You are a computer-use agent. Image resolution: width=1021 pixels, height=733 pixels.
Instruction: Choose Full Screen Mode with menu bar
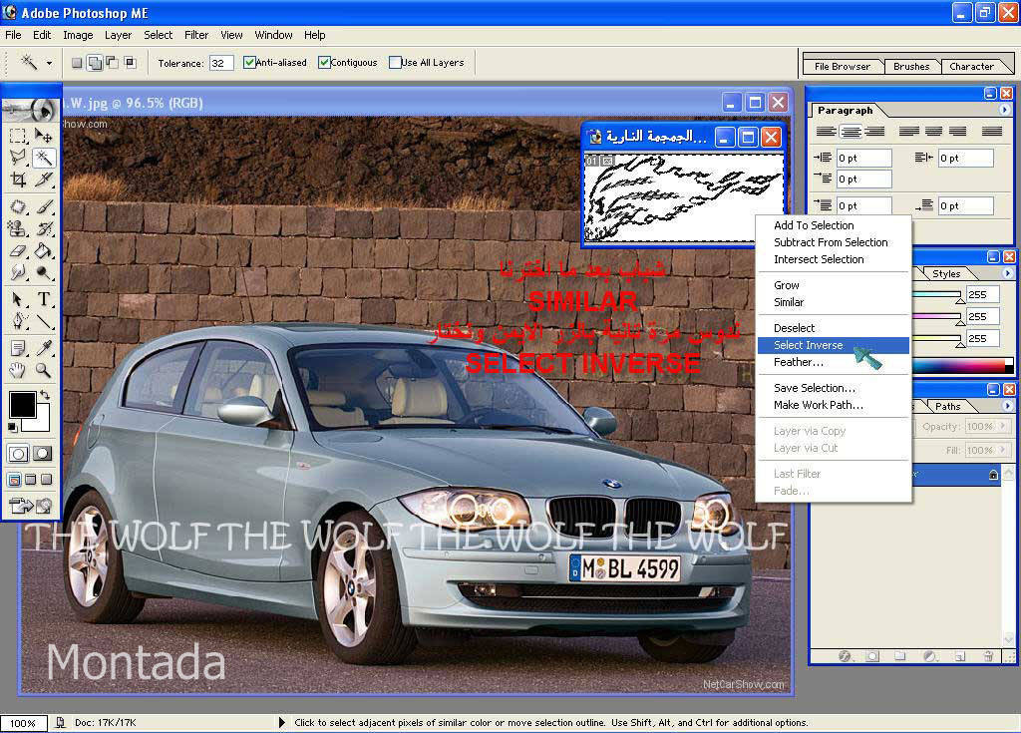31,481
